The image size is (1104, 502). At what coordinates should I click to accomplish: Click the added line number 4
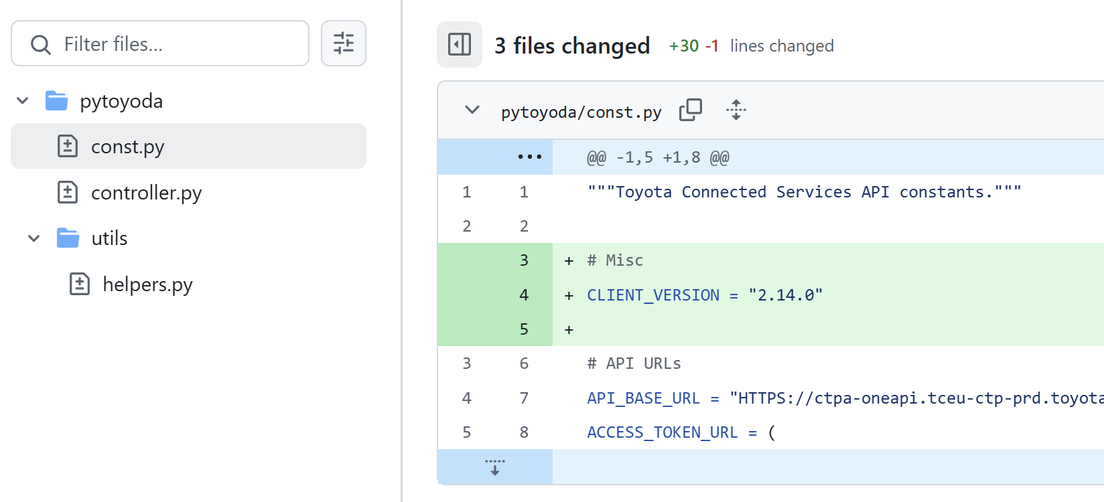point(524,295)
